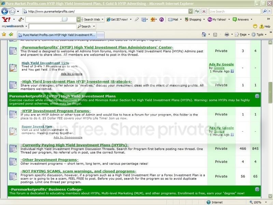Open My Yahoo! toolbar button
Viewport: 273px width, 205px height.
point(217,19)
